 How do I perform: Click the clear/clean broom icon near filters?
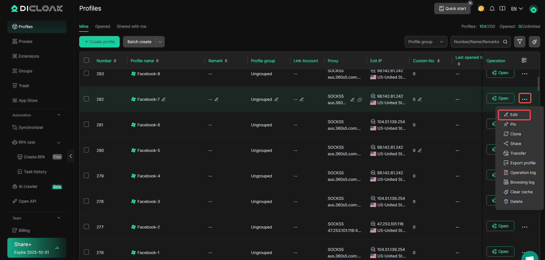point(534,42)
